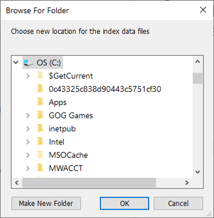Expand the MSOCache folder node
The height and width of the screenshot is (218, 214).
[28, 155]
